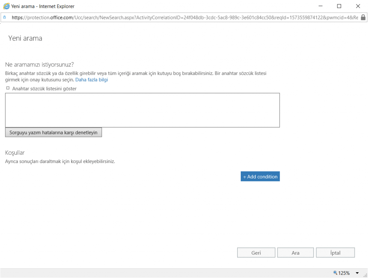
Task: Select the protection.office.com URL in address bar
Action: [x=180, y=17]
